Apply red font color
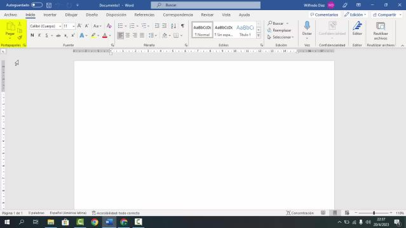Image resolution: width=406 pixels, height=228 pixels. tap(105, 35)
